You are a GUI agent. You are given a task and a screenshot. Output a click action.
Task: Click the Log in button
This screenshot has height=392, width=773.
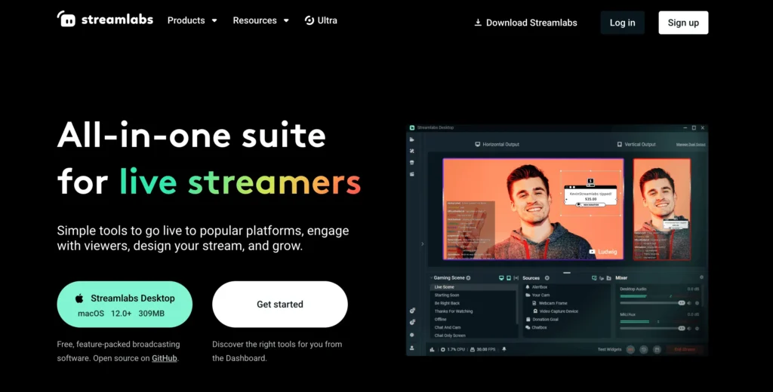point(622,23)
